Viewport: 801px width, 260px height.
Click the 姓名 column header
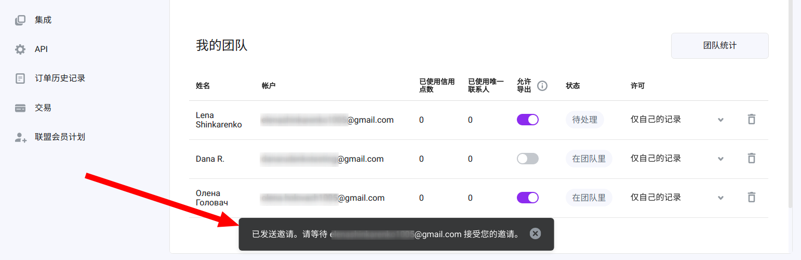coord(203,86)
